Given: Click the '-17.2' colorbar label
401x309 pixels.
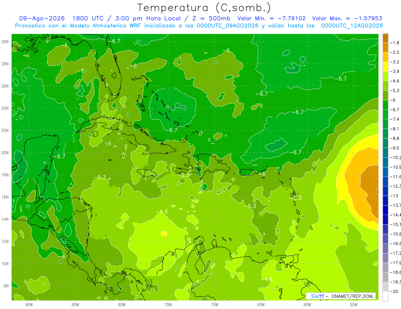Looking at the screenshot, I should (x=396, y=253).
